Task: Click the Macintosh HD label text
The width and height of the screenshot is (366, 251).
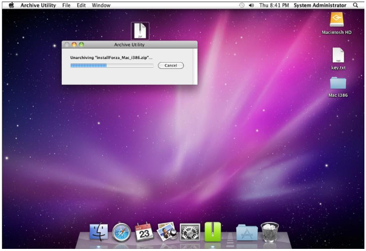Action: coord(336,32)
